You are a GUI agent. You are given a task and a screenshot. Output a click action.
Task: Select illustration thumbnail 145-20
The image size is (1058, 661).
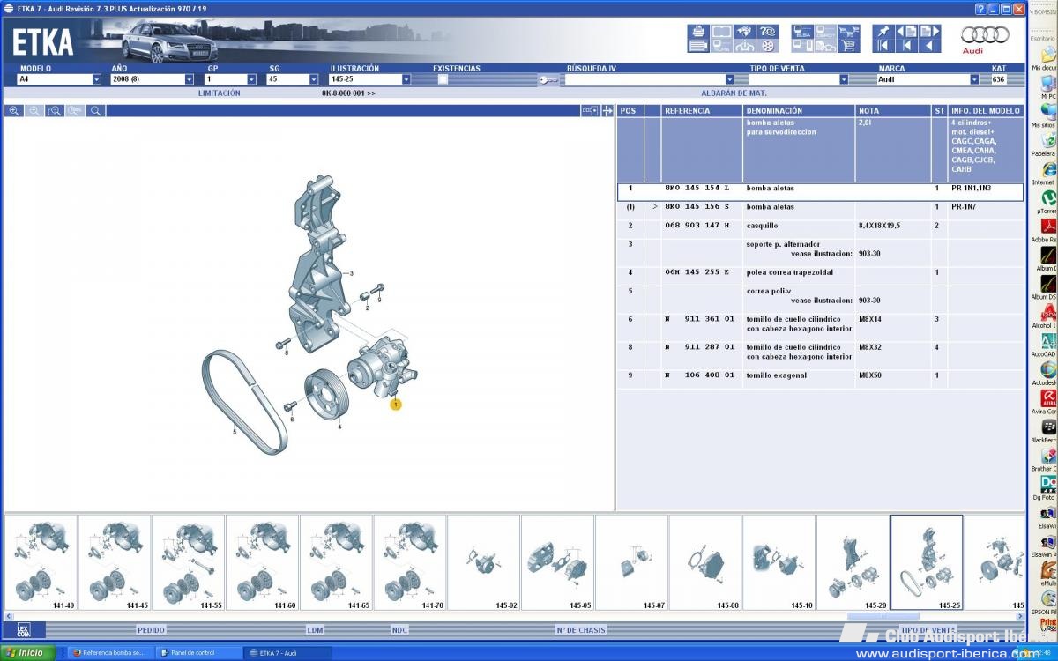tap(853, 563)
